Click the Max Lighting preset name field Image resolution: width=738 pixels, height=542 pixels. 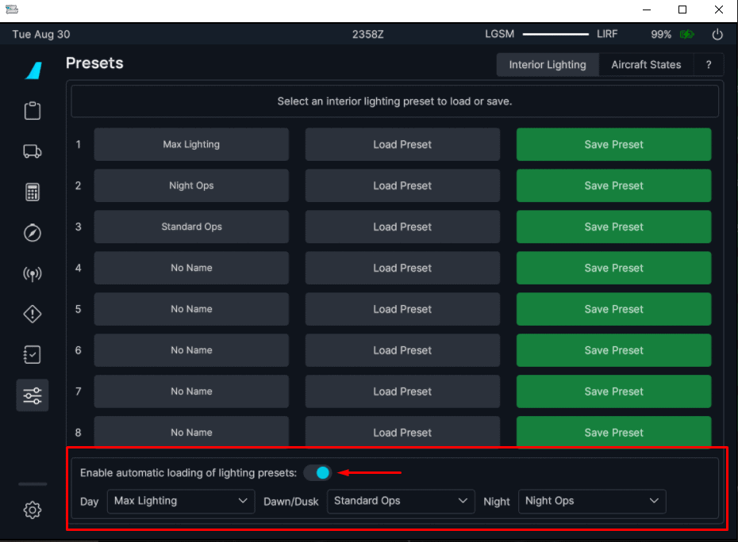click(191, 144)
